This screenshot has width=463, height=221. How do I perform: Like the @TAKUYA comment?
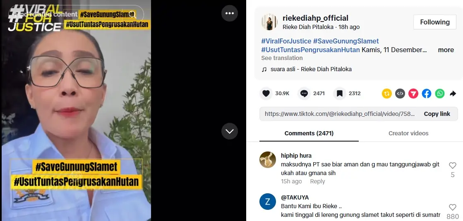tap(453, 207)
